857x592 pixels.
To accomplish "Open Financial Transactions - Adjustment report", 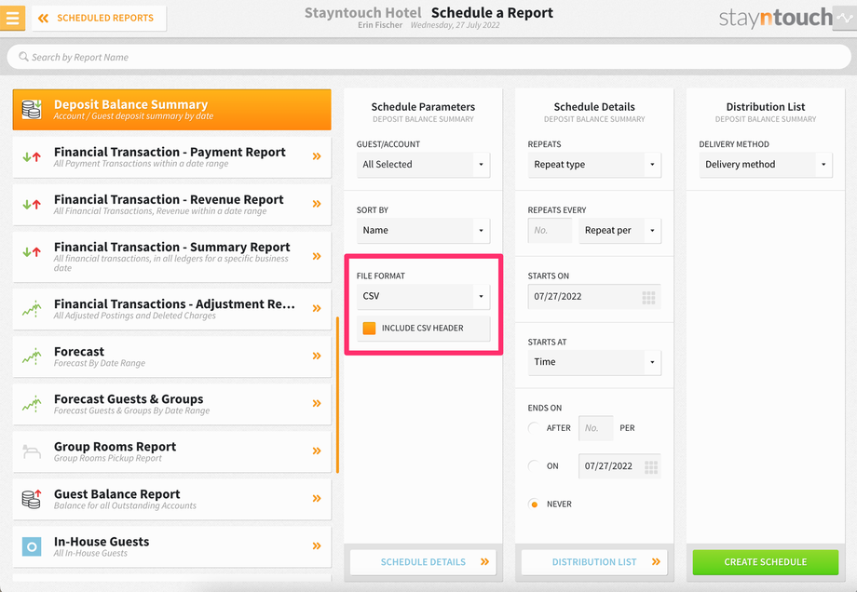I will (171, 309).
